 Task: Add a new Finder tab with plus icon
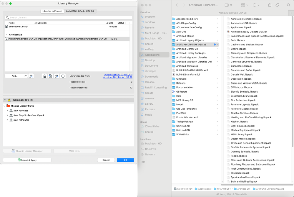(291, 13)
